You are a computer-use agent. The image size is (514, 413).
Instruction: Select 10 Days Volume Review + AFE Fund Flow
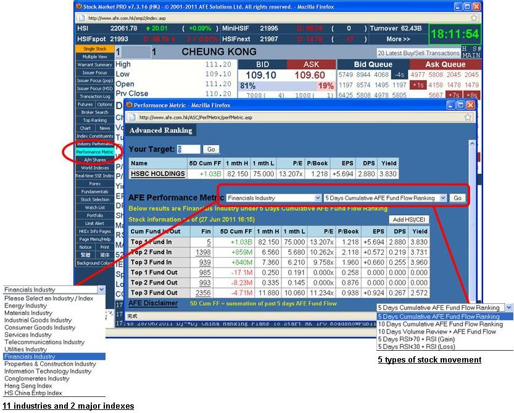(445, 332)
